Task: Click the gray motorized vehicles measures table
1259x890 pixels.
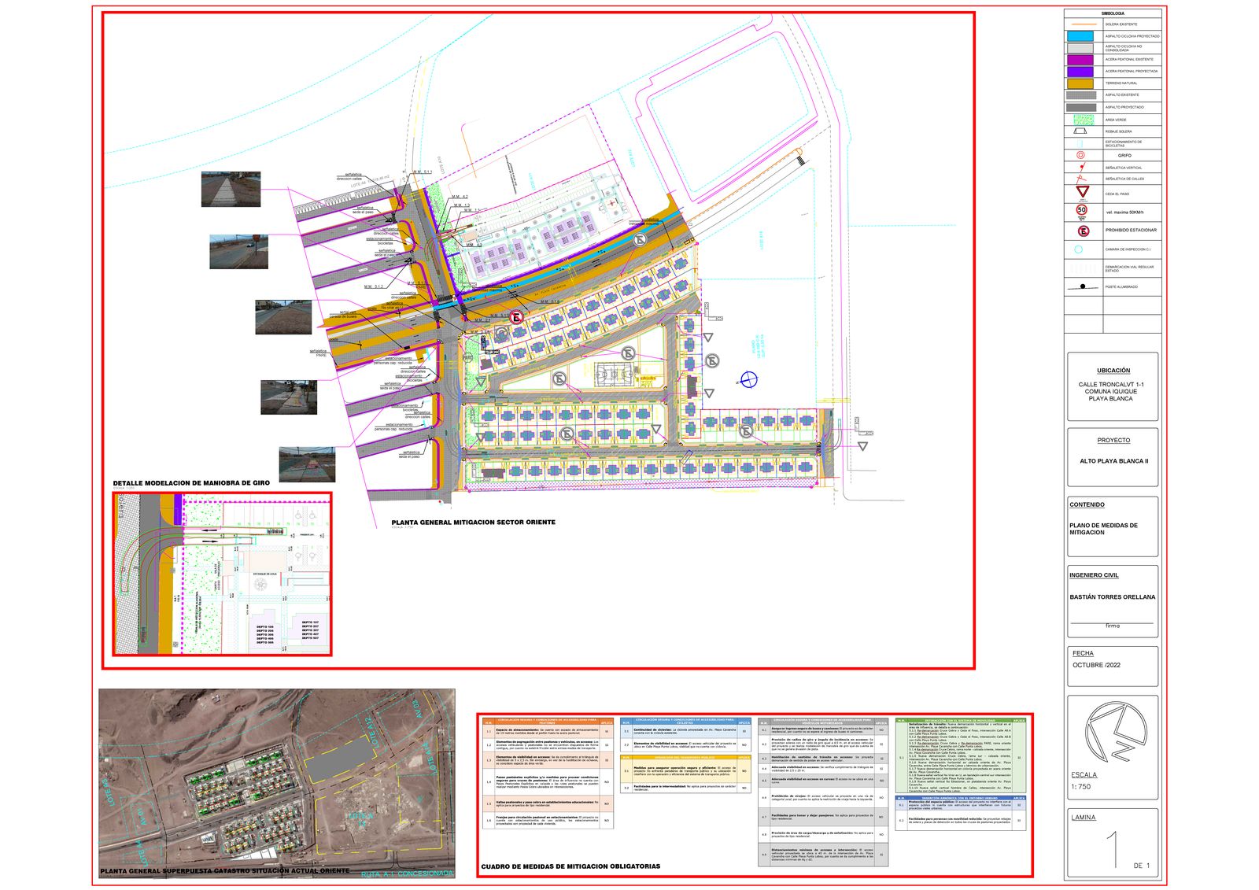Action: click(x=823, y=792)
